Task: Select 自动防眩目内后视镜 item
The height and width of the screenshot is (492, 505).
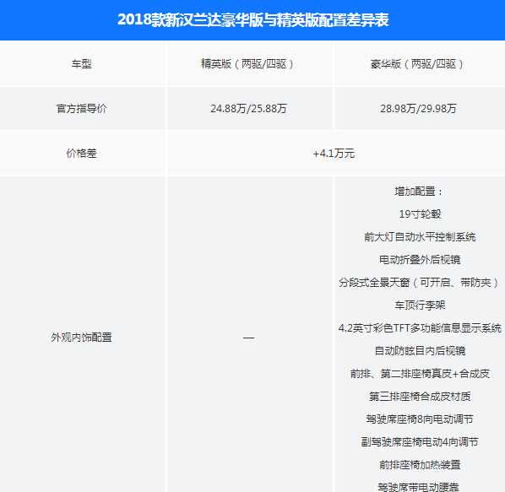Action: click(x=420, y=351)
